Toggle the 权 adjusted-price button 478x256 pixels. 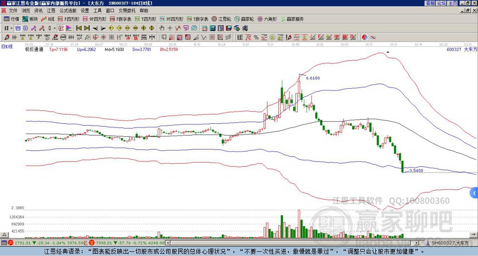61,28
